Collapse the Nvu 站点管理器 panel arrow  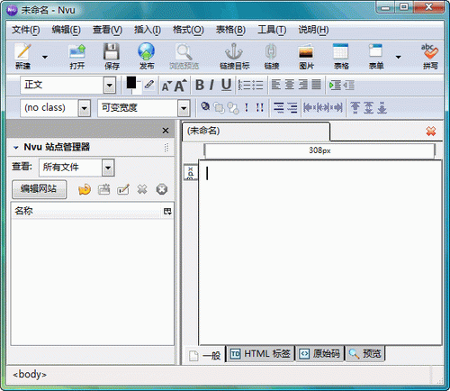tap(16, 148)
